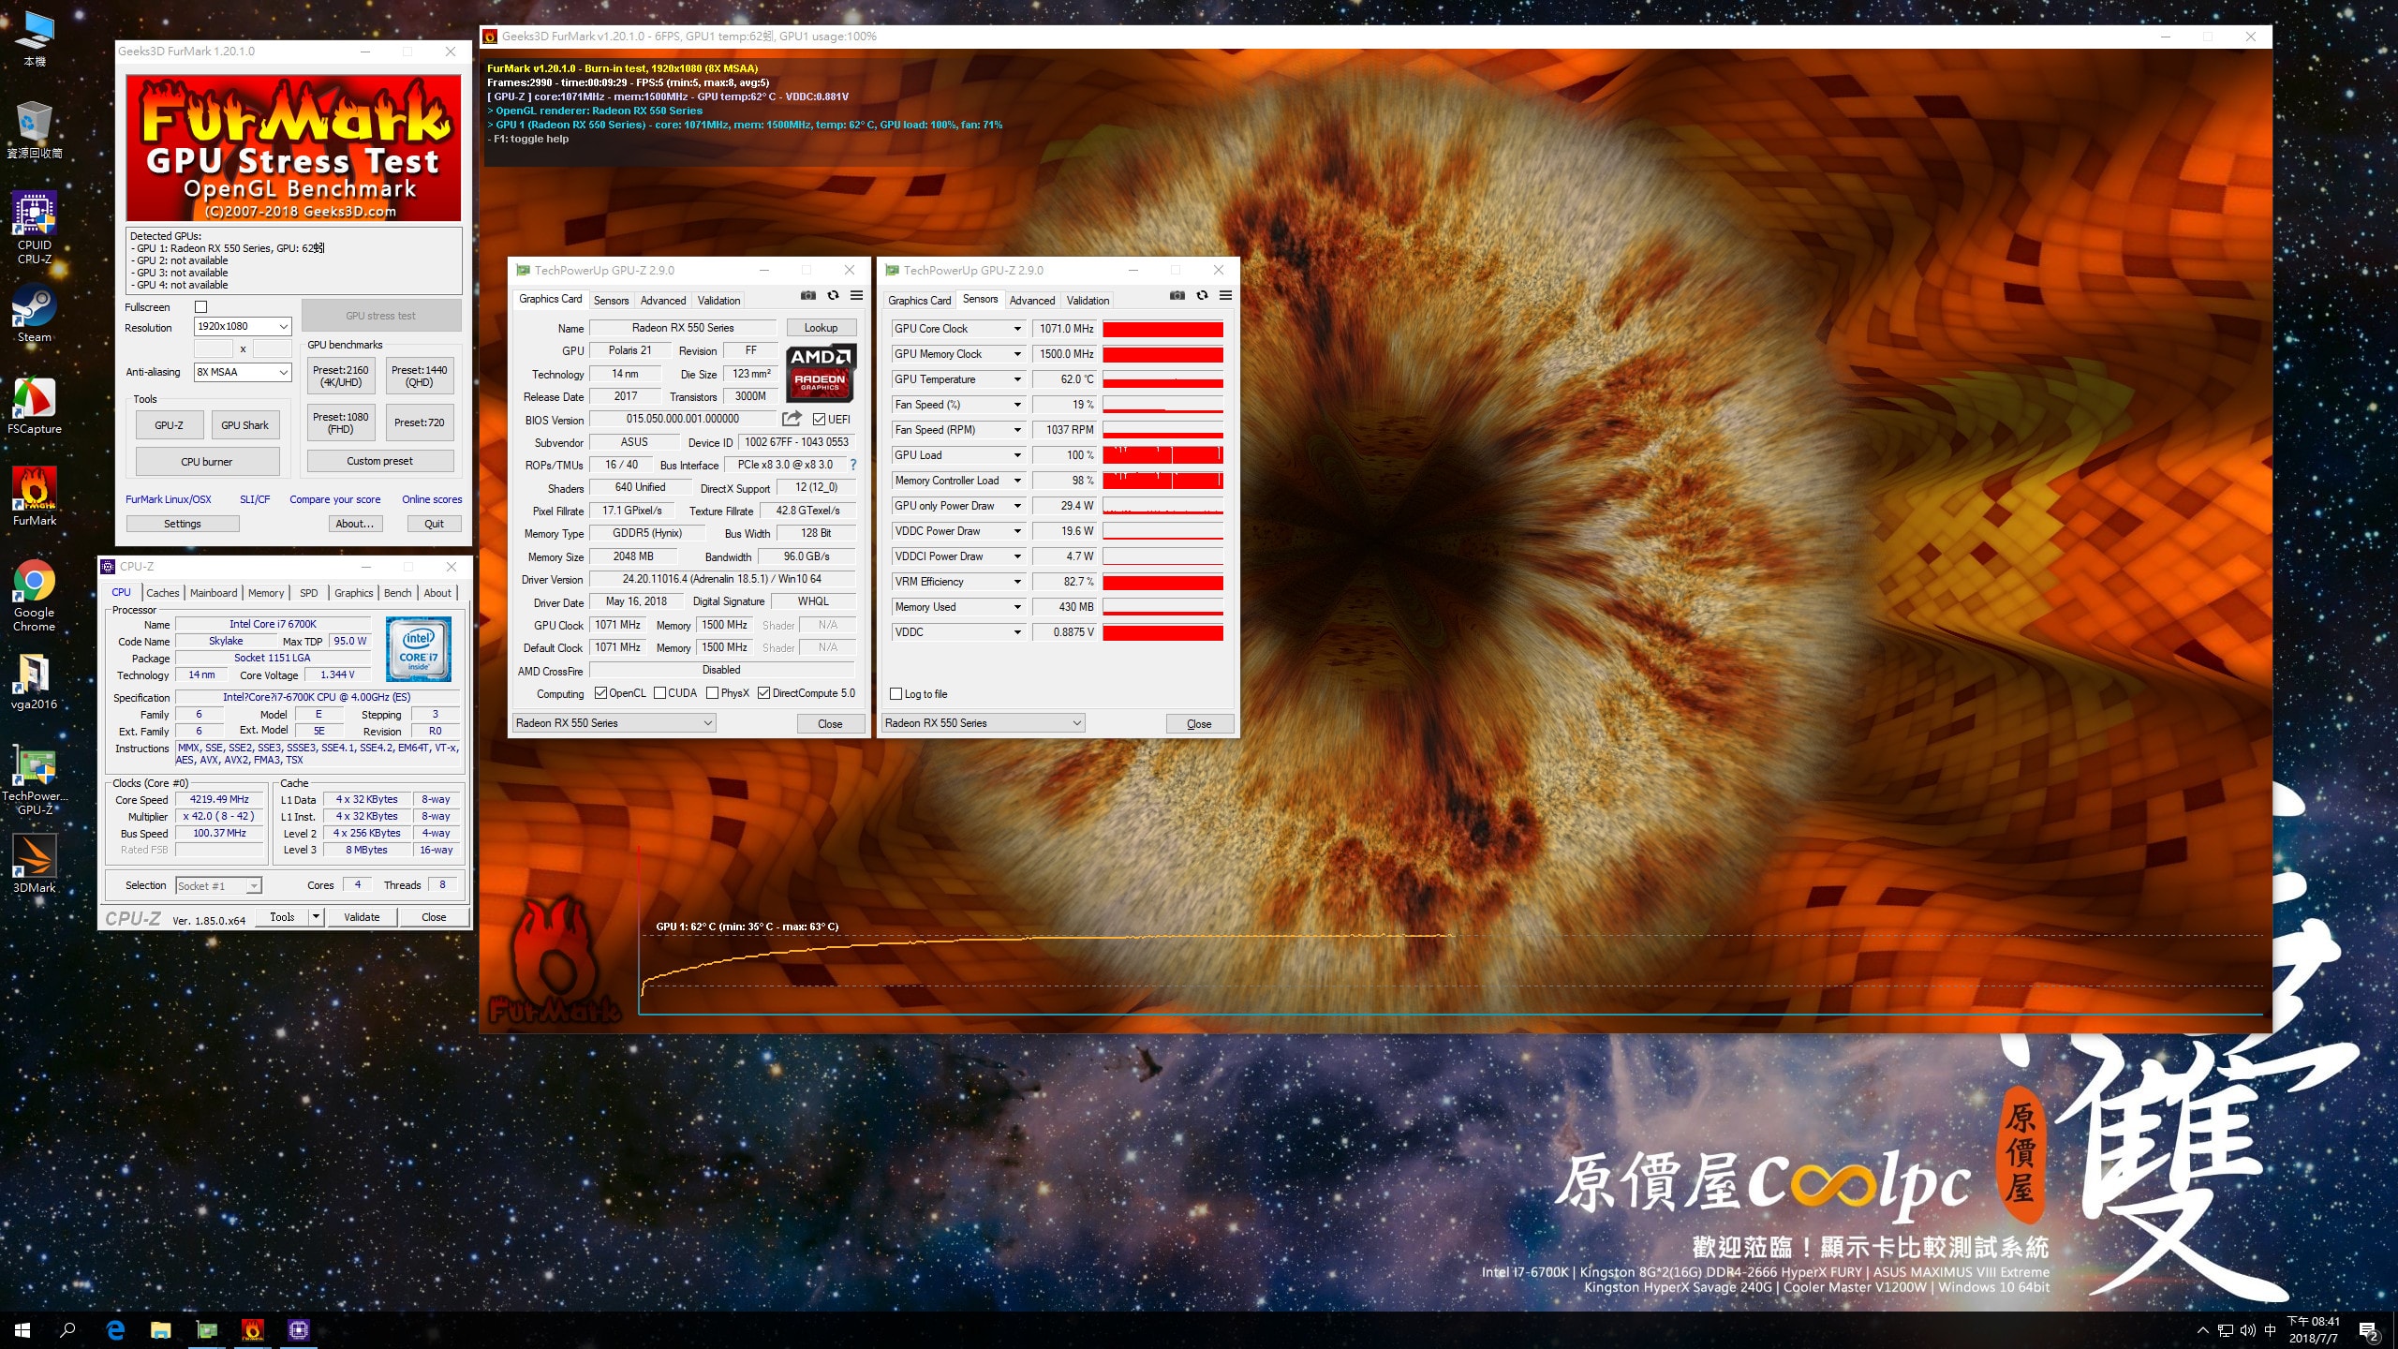This screenshot has height=1349, width=2398.
Task: Switch to Advanced tab in left GPU-Z
Action: tap(663, 301)
